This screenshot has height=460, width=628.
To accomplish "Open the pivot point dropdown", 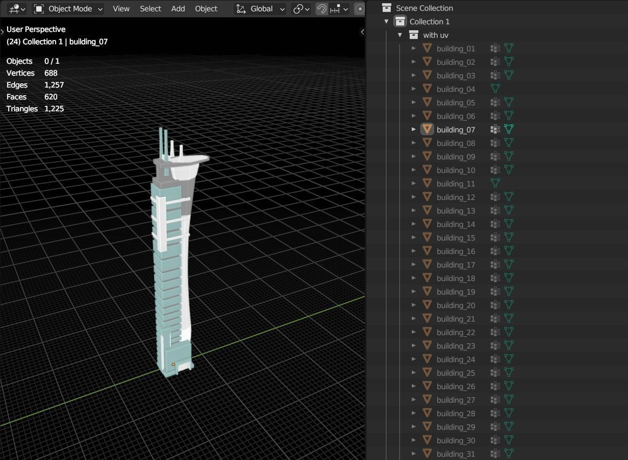I will pyautogui.click(x=302, y=9).
